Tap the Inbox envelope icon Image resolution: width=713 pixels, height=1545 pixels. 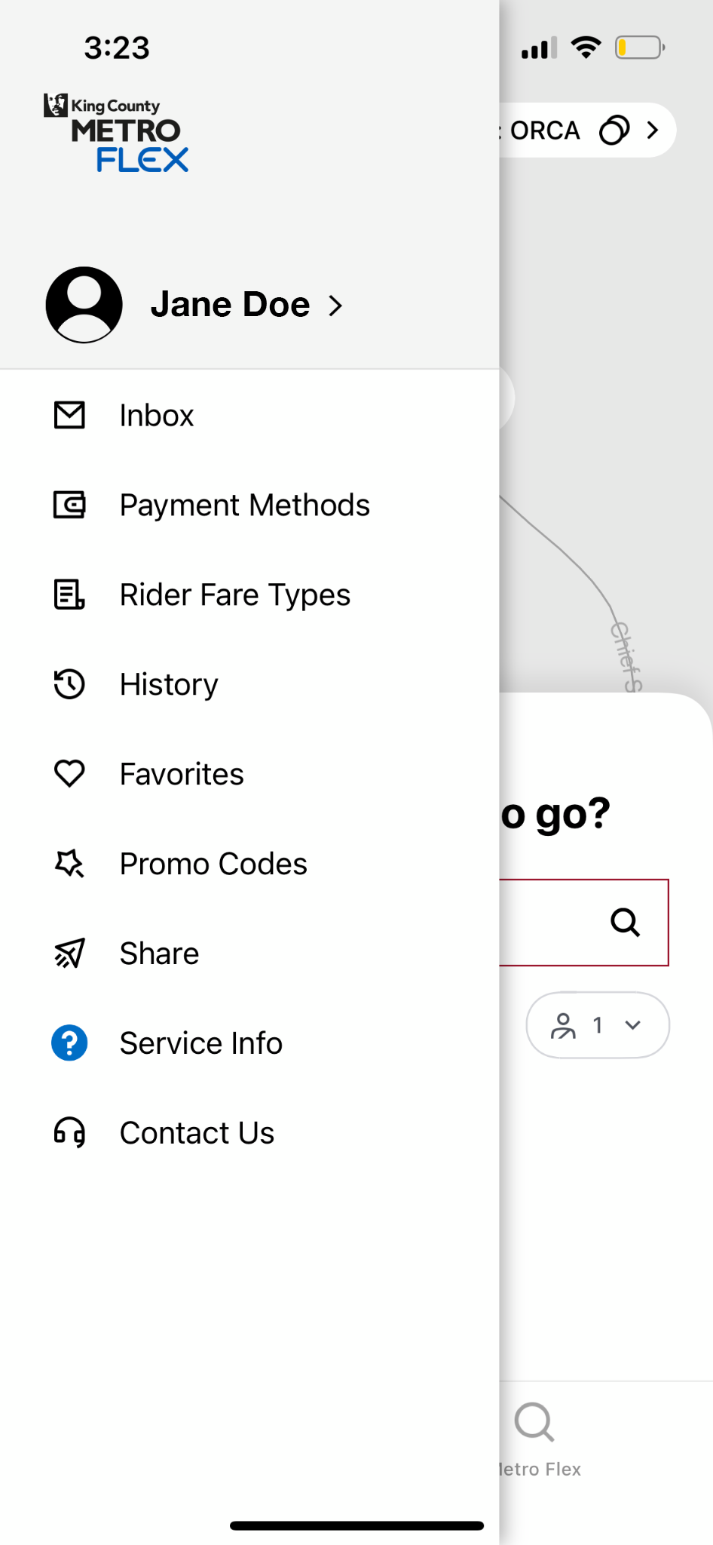coord(69,415)
